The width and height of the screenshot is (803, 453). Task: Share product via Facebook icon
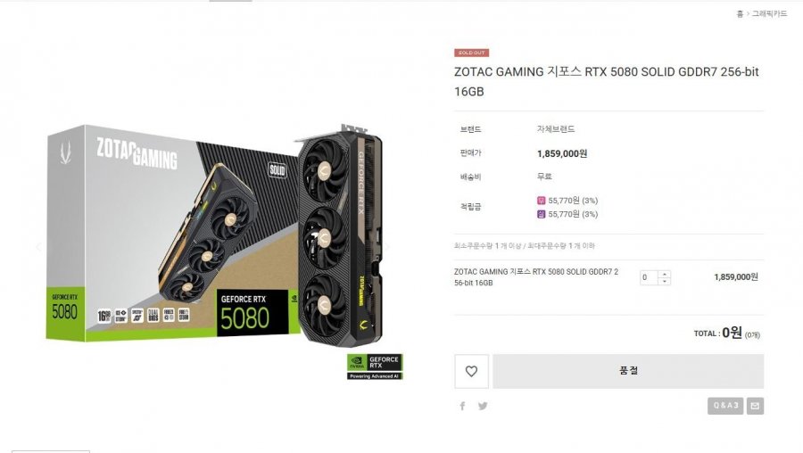point(462,406)
